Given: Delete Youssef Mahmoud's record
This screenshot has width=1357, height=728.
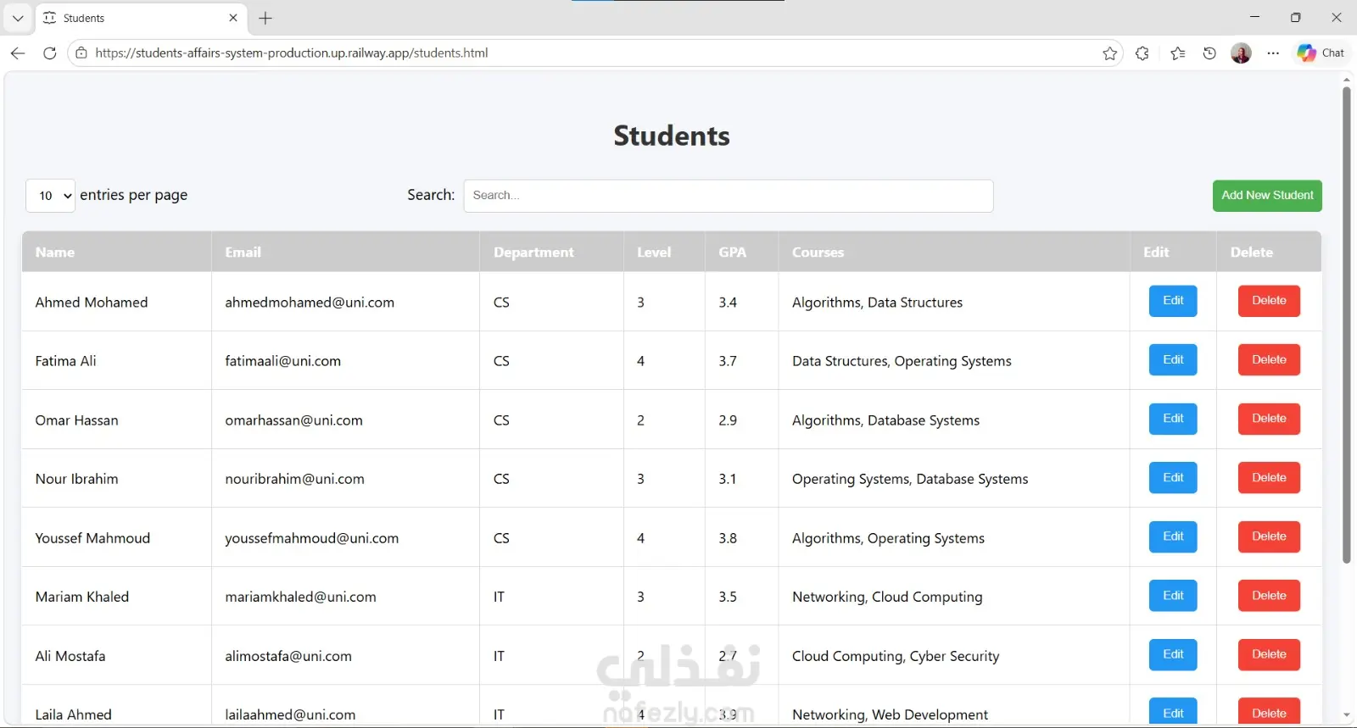Looking at the screenshot, I should [x=1269, y=536].
